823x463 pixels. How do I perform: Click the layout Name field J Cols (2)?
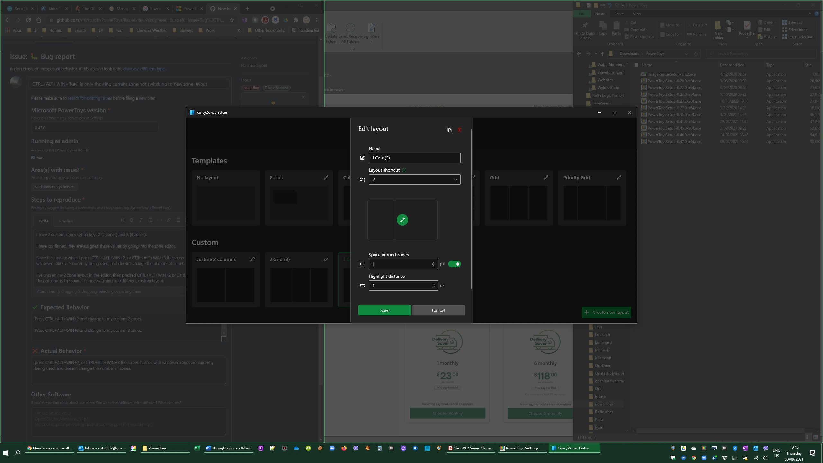pos(414,158)
